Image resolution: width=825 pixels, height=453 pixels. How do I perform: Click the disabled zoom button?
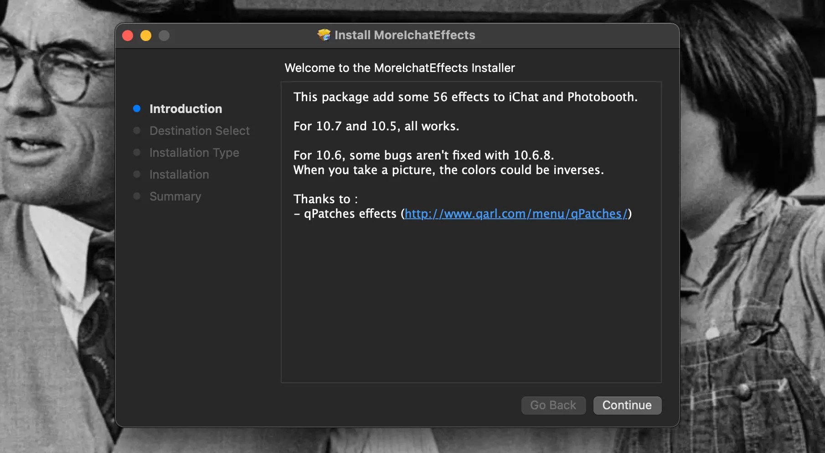click(x=164, y=35)
